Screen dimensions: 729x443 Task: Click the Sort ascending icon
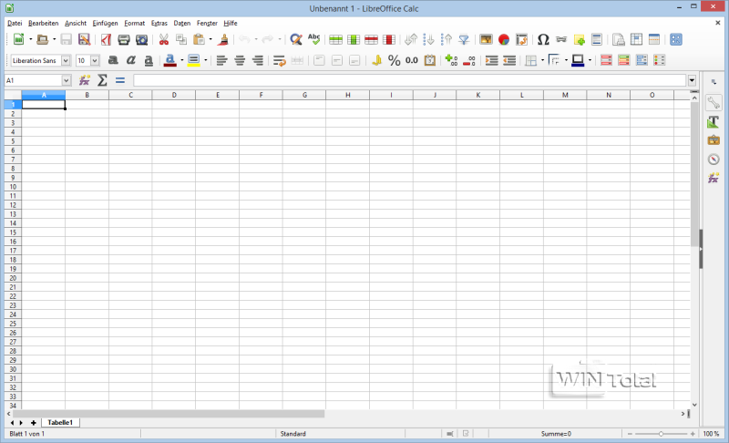click(428, 39)
